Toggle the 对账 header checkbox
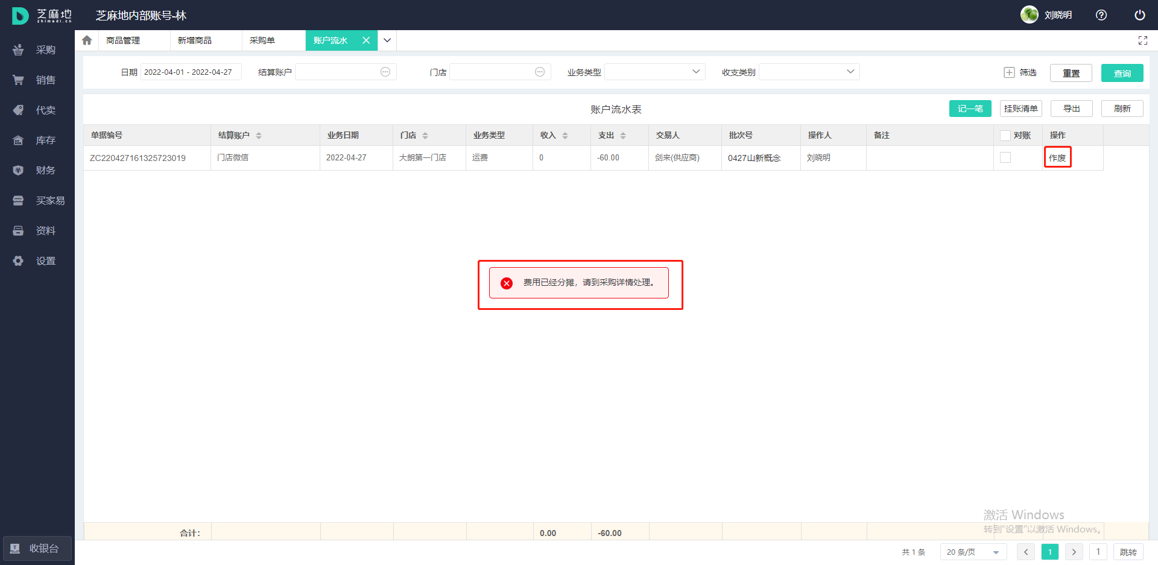This screenshot has height=565, width=1158. click(x=1005, y=136)
